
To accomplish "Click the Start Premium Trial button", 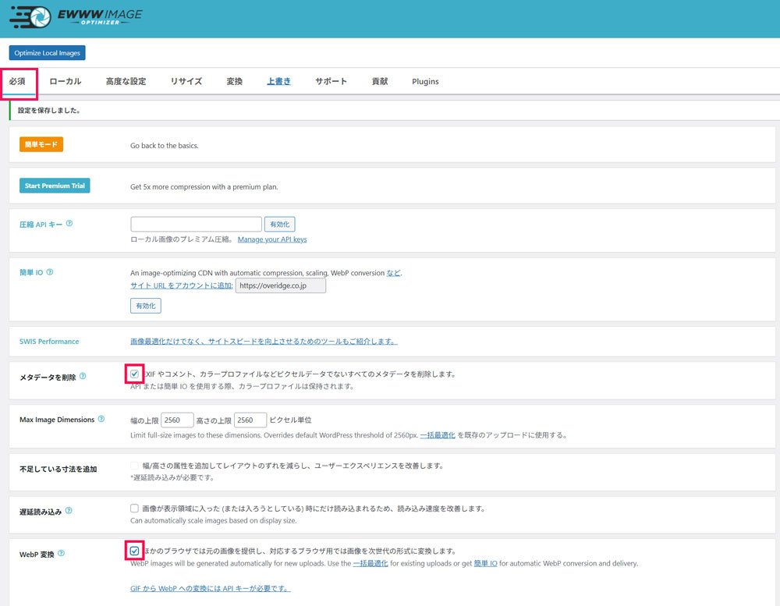I will (55, 186).
